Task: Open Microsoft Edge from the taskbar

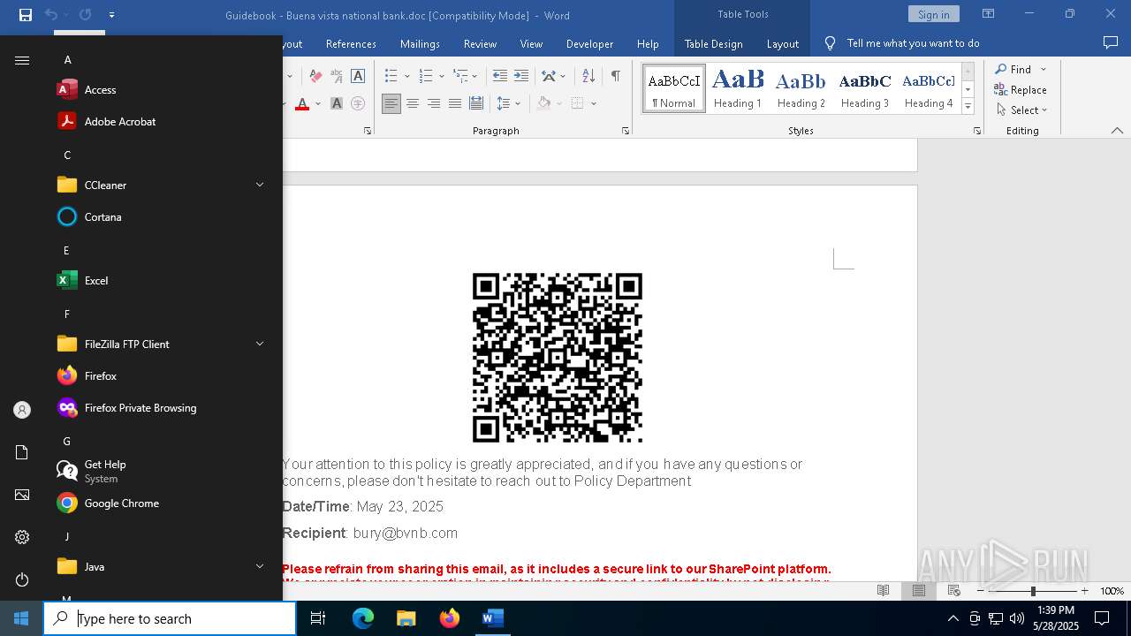Action: coord(363,618)
